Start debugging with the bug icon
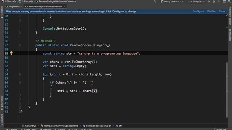This screenshot has width=232, height=130. pos(214,1)
